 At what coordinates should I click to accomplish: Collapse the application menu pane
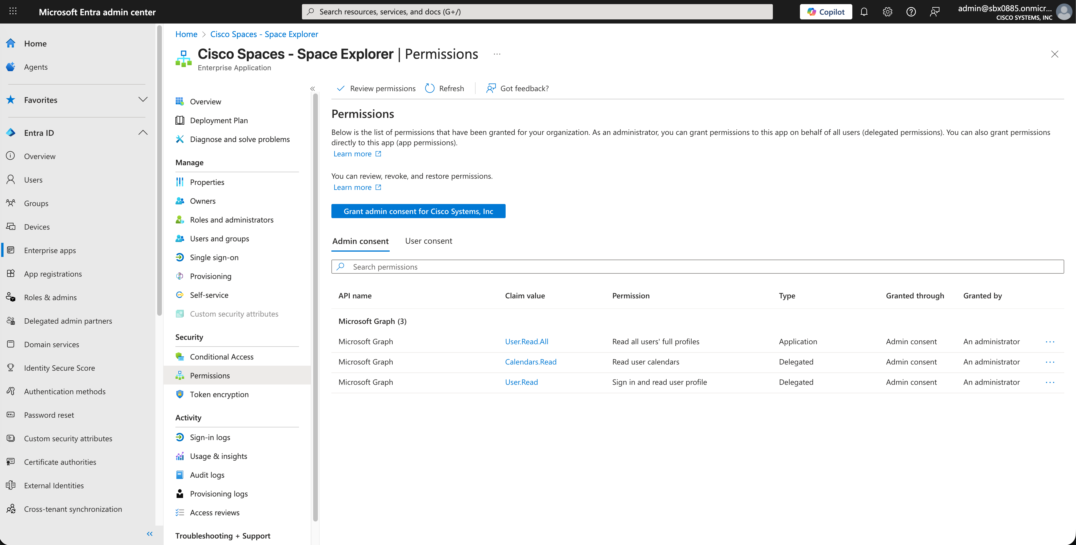point(313,88)
